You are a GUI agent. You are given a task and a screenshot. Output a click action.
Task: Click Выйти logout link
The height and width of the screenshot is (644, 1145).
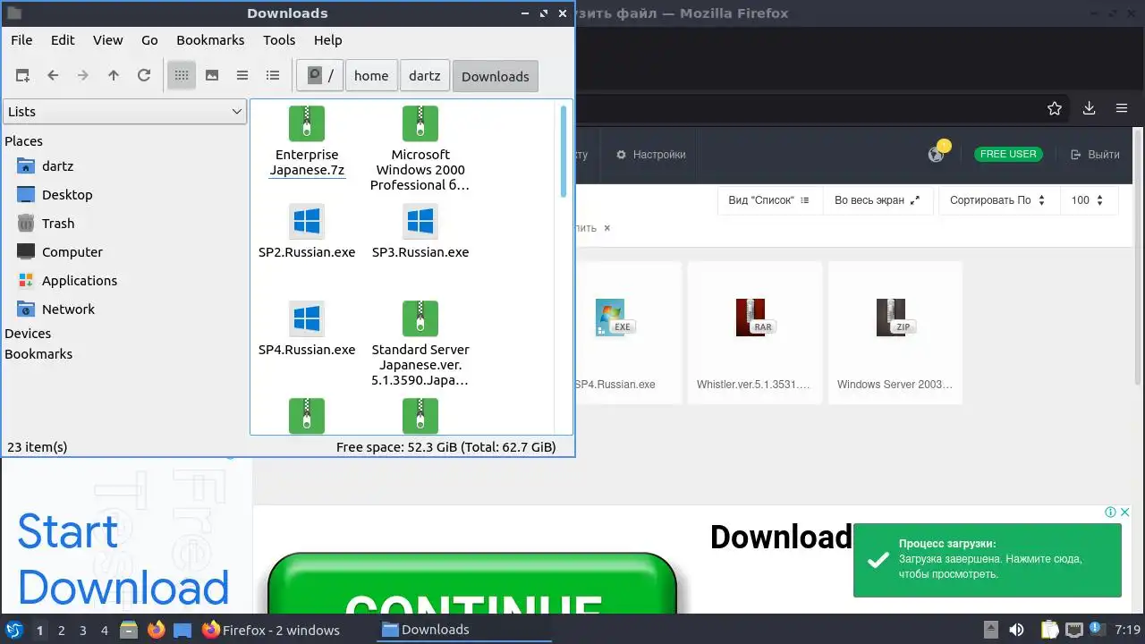[1095, 155]
